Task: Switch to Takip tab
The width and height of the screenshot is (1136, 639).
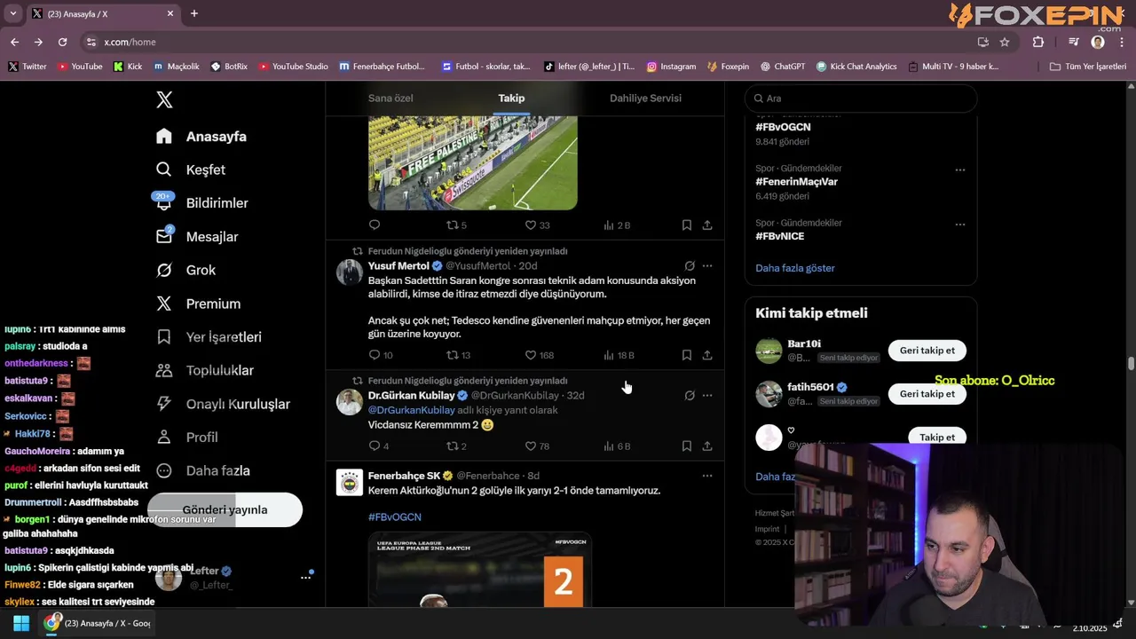Action: (511, 99)
